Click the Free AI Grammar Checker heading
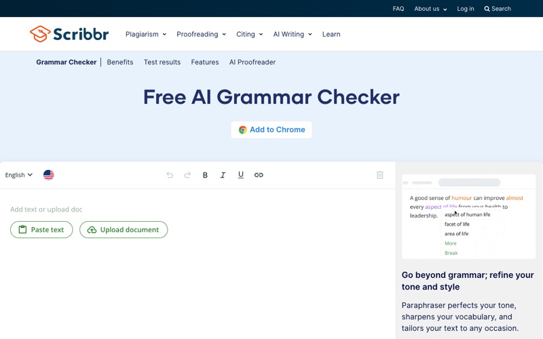The width and height of the screenshot is (543, 339). click(271, 97)
